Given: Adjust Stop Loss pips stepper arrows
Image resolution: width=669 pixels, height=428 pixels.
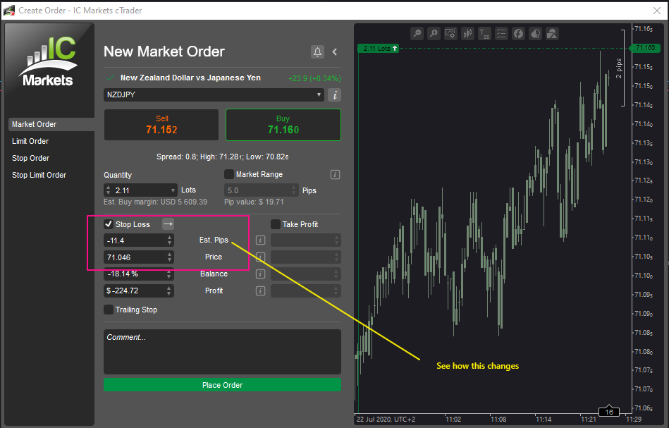Looking at the screenshot, I should (169, 240).
